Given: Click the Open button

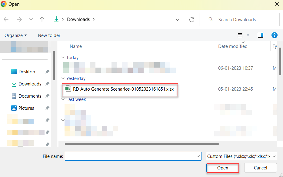Looking at the screenshot, I should [x=222, y=168].
